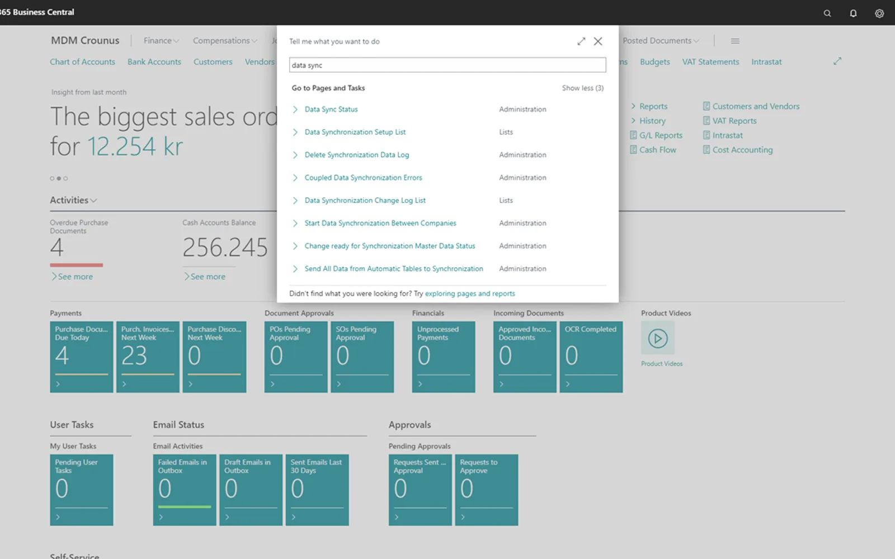Go to Chart of Accounts
Viewport: 895px width, 559px height.
[x=82, y=62]
